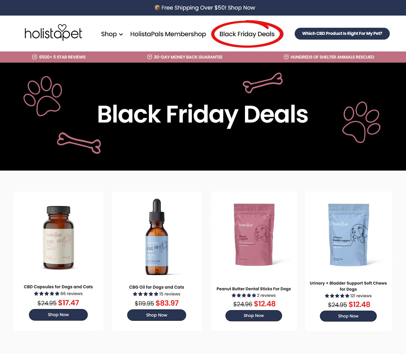Viewport: 406px width, 354px height.
Task: Click star rating for Urinary Bladder Chews
Action: click(337, 296)
